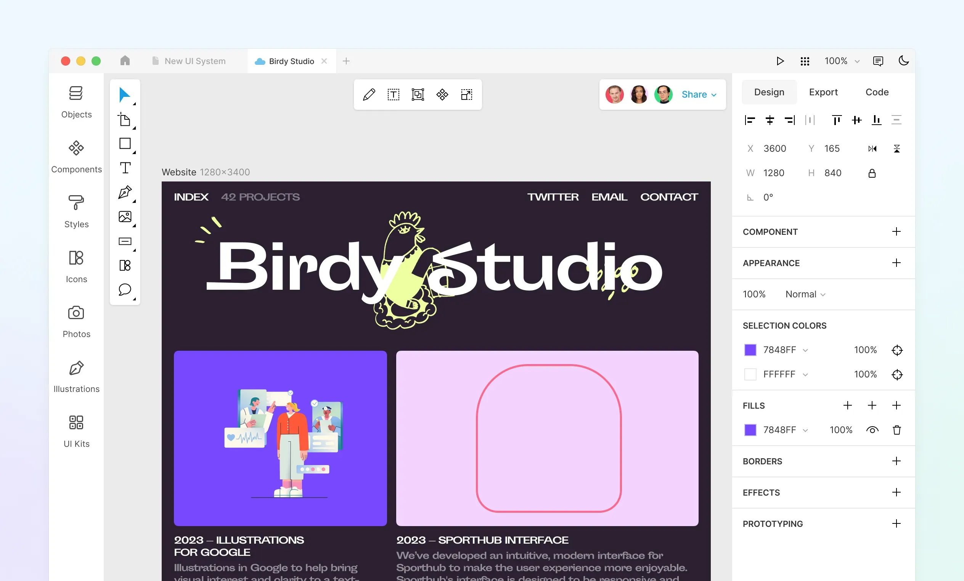Image resolution: width=964 pixels, height=581 pixels.
Task: Click the pencil edit icon in top toolbar
Action: click(369, 94)
